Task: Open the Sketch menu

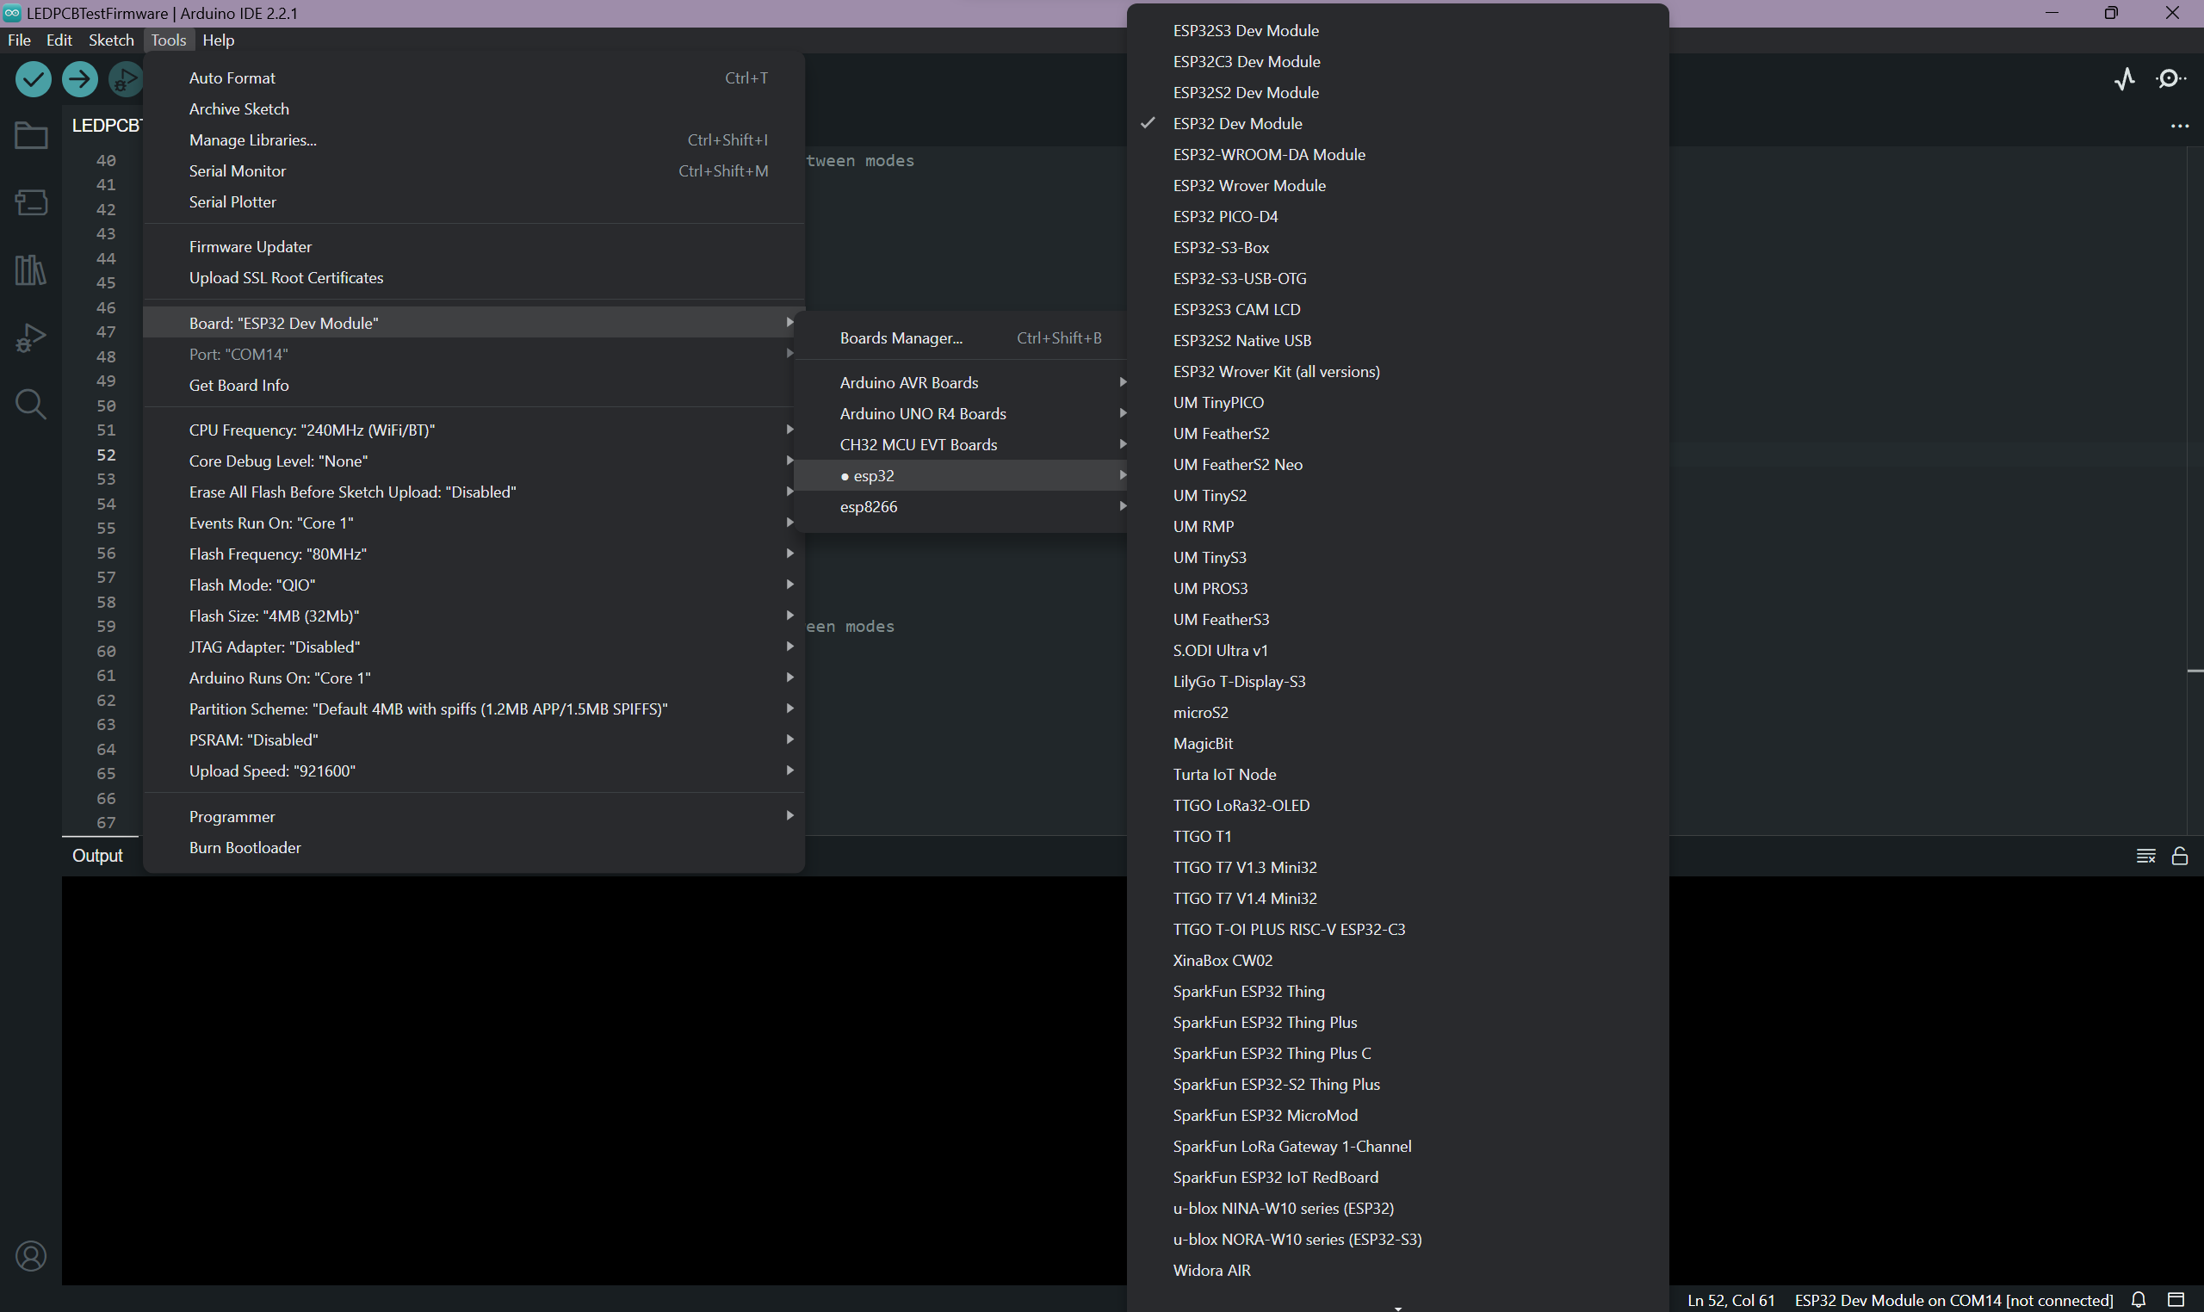Action: [111, 40]
